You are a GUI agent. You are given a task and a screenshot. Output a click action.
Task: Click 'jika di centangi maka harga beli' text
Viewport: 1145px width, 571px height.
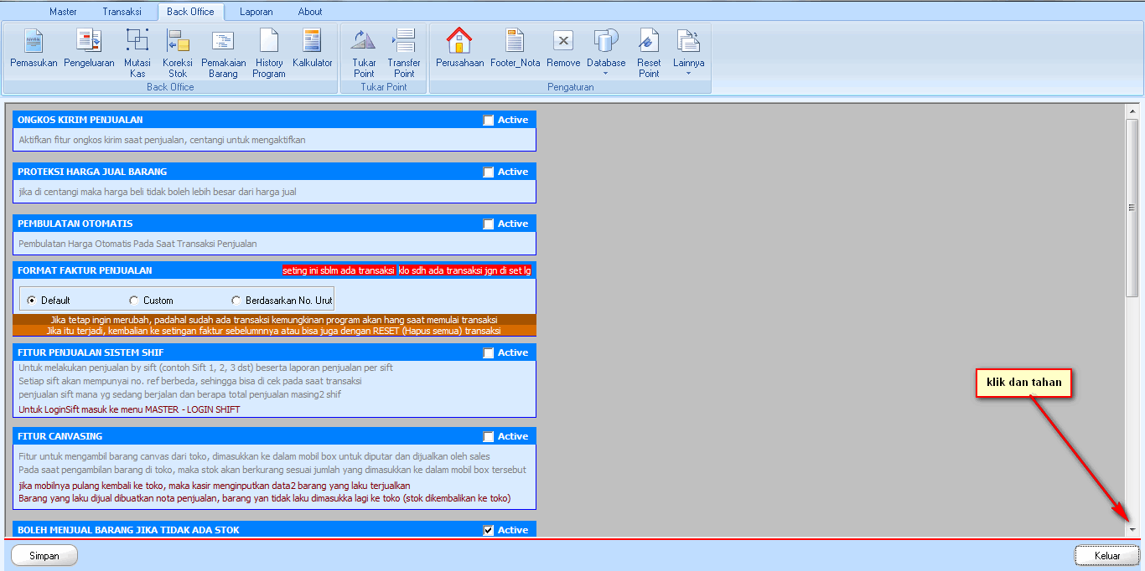[x=158, y=192]
